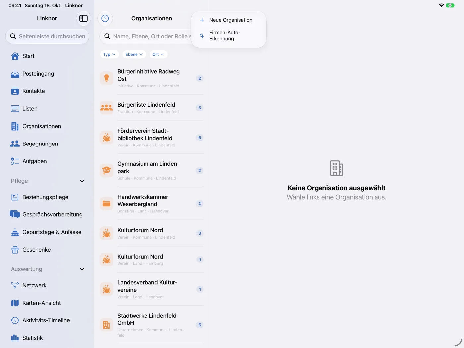Select Kulturforum Nord in Lindenfeld
Screen dimensions: 464x348
point(152,233)
